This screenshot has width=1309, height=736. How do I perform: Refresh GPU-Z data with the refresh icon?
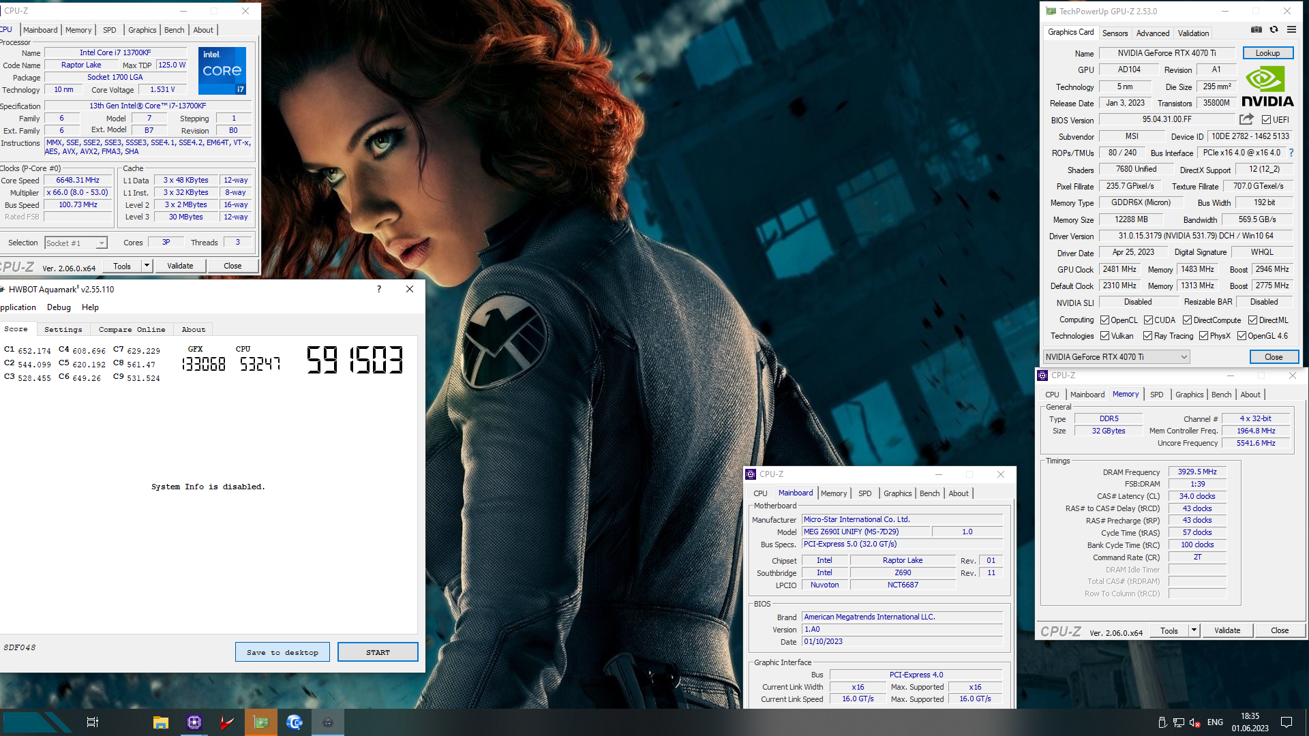(x=1274, y=30)
